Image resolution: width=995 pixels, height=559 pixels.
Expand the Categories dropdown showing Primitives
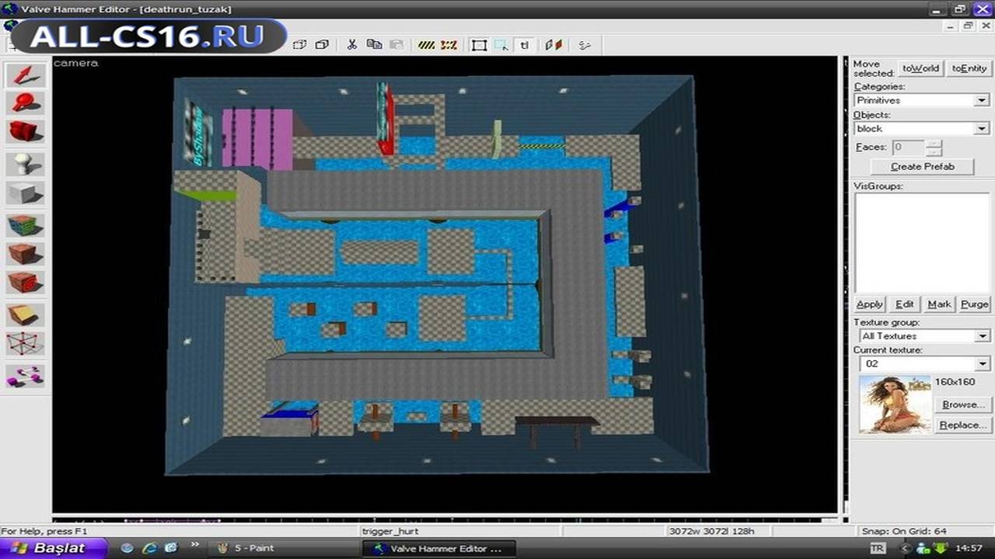(921, 100)
